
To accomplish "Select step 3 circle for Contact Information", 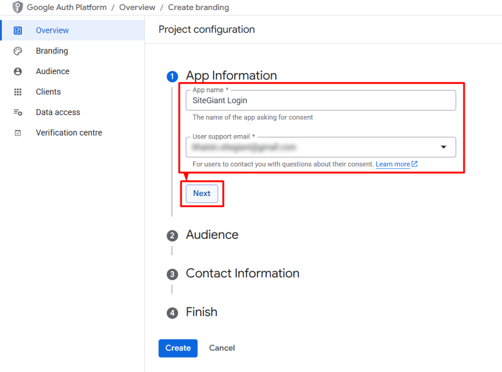I will click(172, 274).
